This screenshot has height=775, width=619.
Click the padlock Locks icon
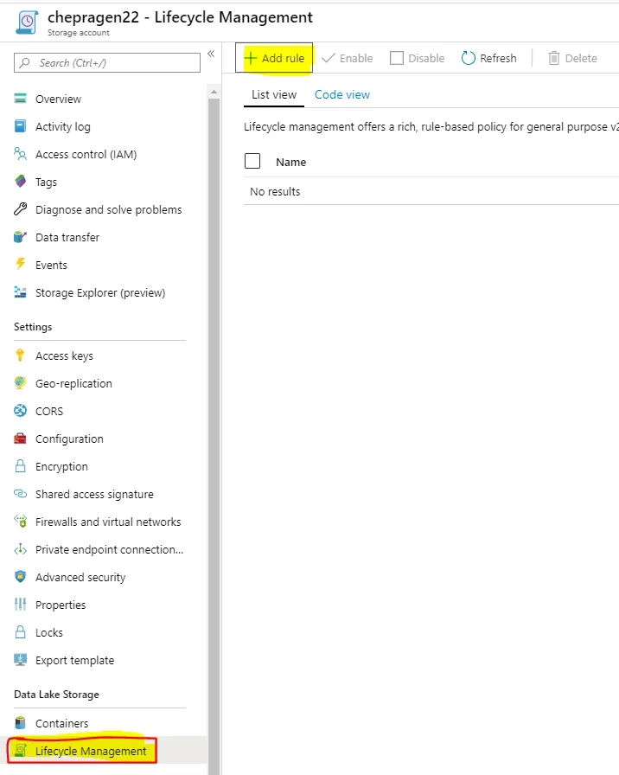[20, 631]
